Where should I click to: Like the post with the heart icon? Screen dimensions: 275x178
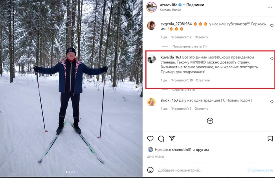[x=150, y=138]
